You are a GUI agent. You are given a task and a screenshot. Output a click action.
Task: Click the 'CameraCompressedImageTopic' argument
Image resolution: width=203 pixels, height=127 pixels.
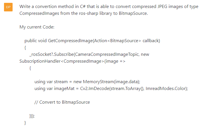(107, 54)
